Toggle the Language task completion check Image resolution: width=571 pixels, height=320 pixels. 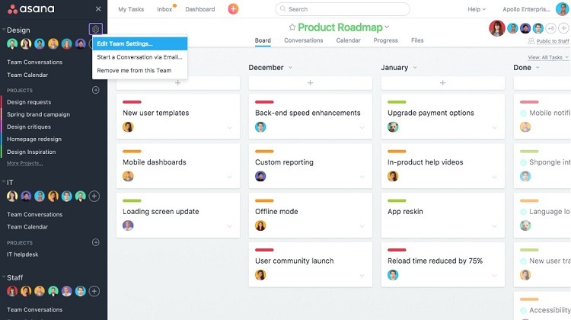(524, 212)
